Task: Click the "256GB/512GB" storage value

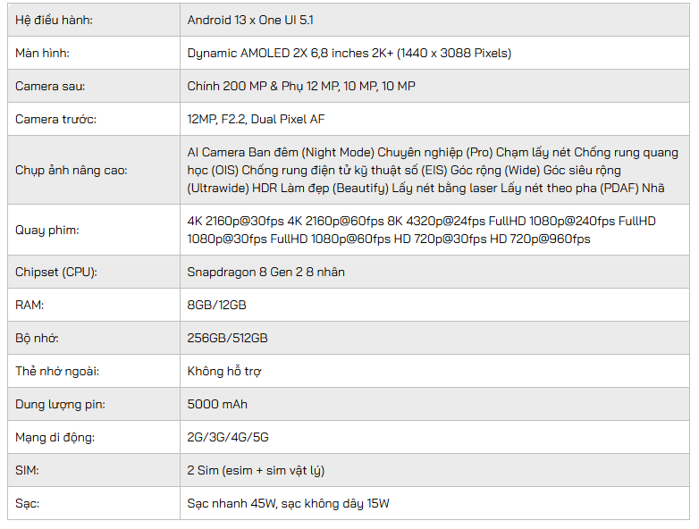Action: (x=227, y=338)
